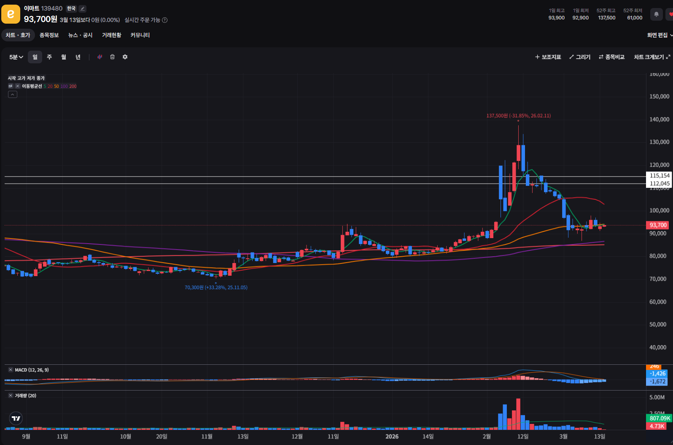
Task: Toggle 이동평균선 visibility eye icon
Action: coord(11,86)
